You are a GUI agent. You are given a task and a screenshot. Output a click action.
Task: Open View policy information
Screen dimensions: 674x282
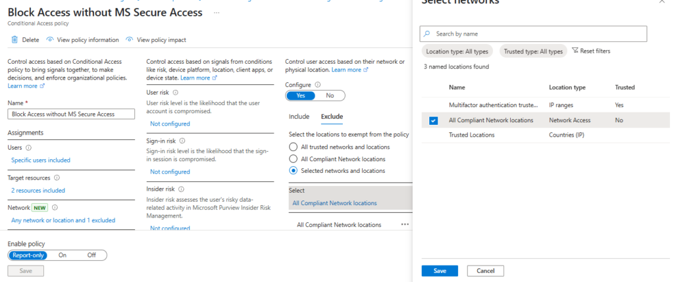click(82, 40)
